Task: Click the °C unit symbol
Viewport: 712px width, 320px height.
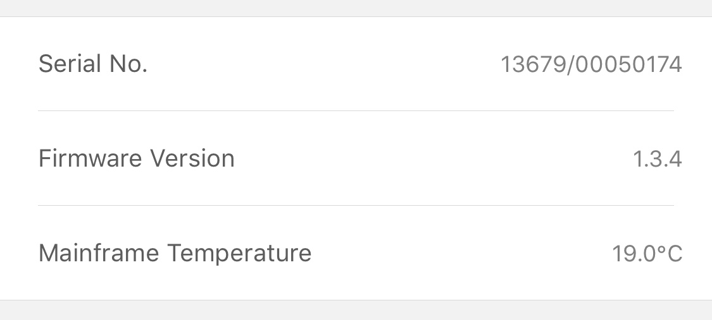Action: click(x=670, y=254)
